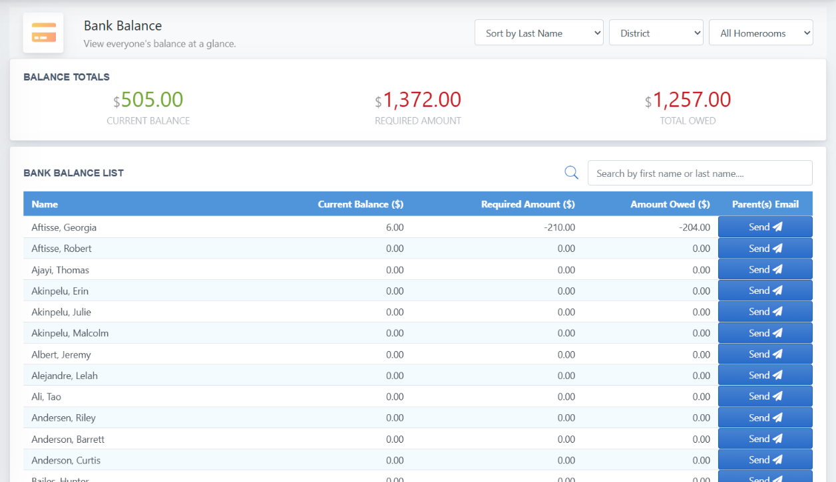The height and width of the screenshot is (482, 836).
Task: Open the Sort by Last Name dropdown
Action: [538, 33]
